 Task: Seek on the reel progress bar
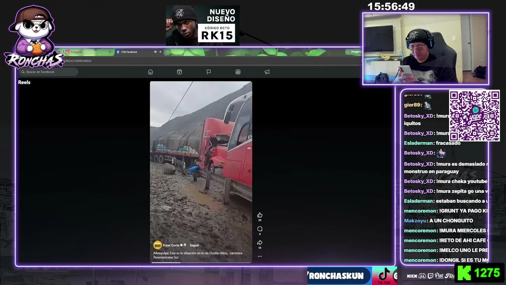click(201, 262)
